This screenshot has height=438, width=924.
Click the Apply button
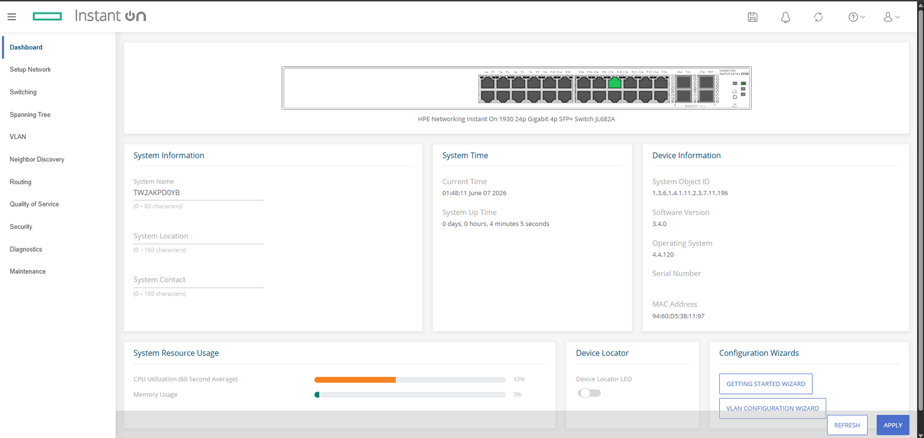pos(893,425)
